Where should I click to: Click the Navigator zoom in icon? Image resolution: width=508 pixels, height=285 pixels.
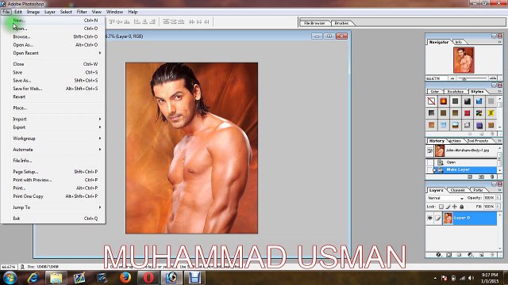(493, 78)
